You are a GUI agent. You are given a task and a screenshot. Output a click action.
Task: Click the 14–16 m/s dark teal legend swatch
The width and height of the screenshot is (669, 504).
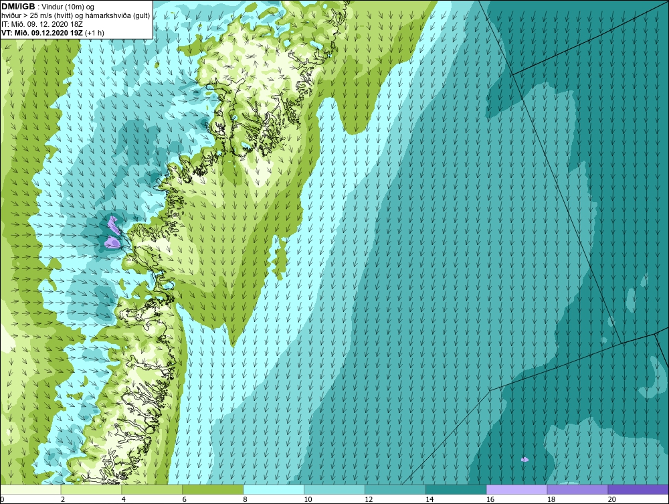(x=456, y=489)
